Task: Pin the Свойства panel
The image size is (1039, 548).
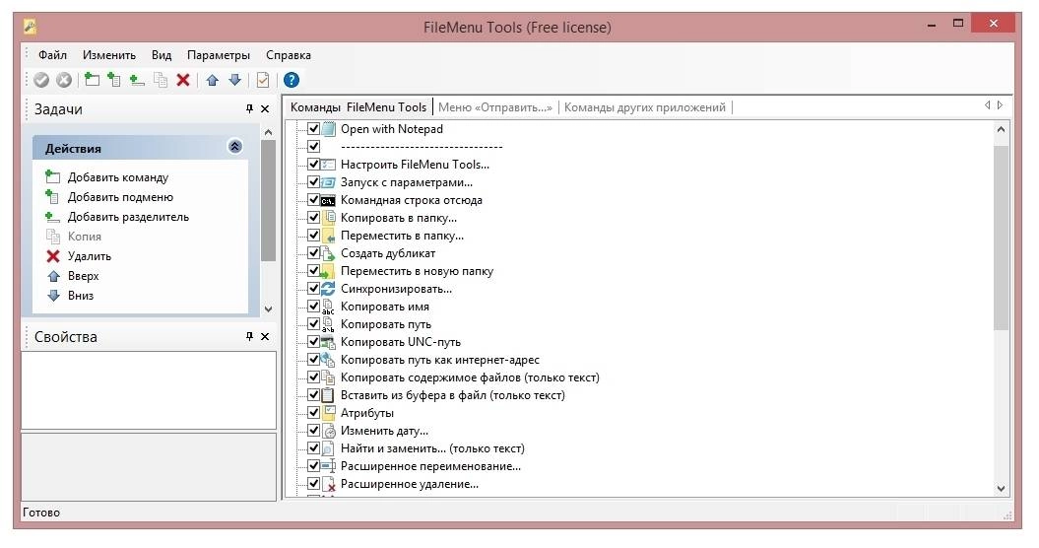Action: click(x=249, y=336)
